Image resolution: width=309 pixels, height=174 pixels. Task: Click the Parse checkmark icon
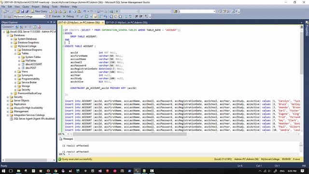[x=82, y=16]
